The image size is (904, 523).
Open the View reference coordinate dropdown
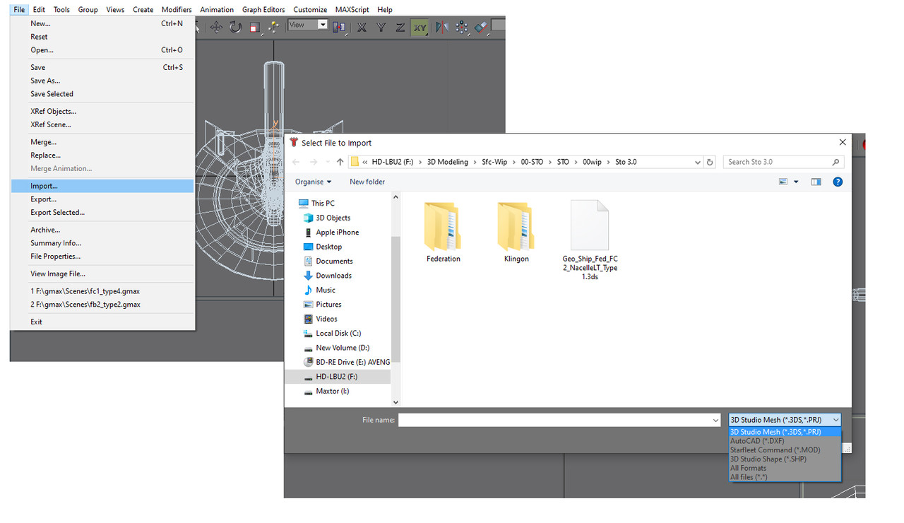pyautogui.click(x=308, y=25)
